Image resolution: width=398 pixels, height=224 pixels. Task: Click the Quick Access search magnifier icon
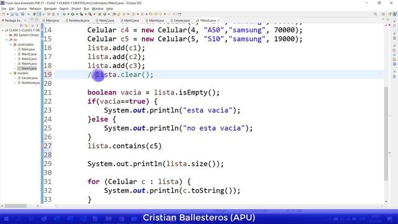pos(376,14)
